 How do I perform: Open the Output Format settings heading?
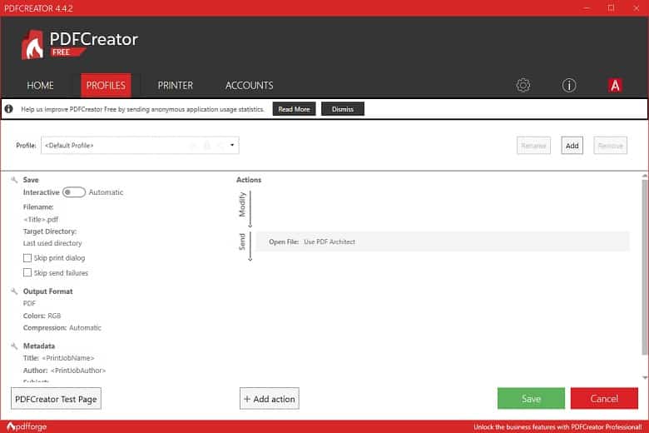pyautogui.click(x=47, y=291)
